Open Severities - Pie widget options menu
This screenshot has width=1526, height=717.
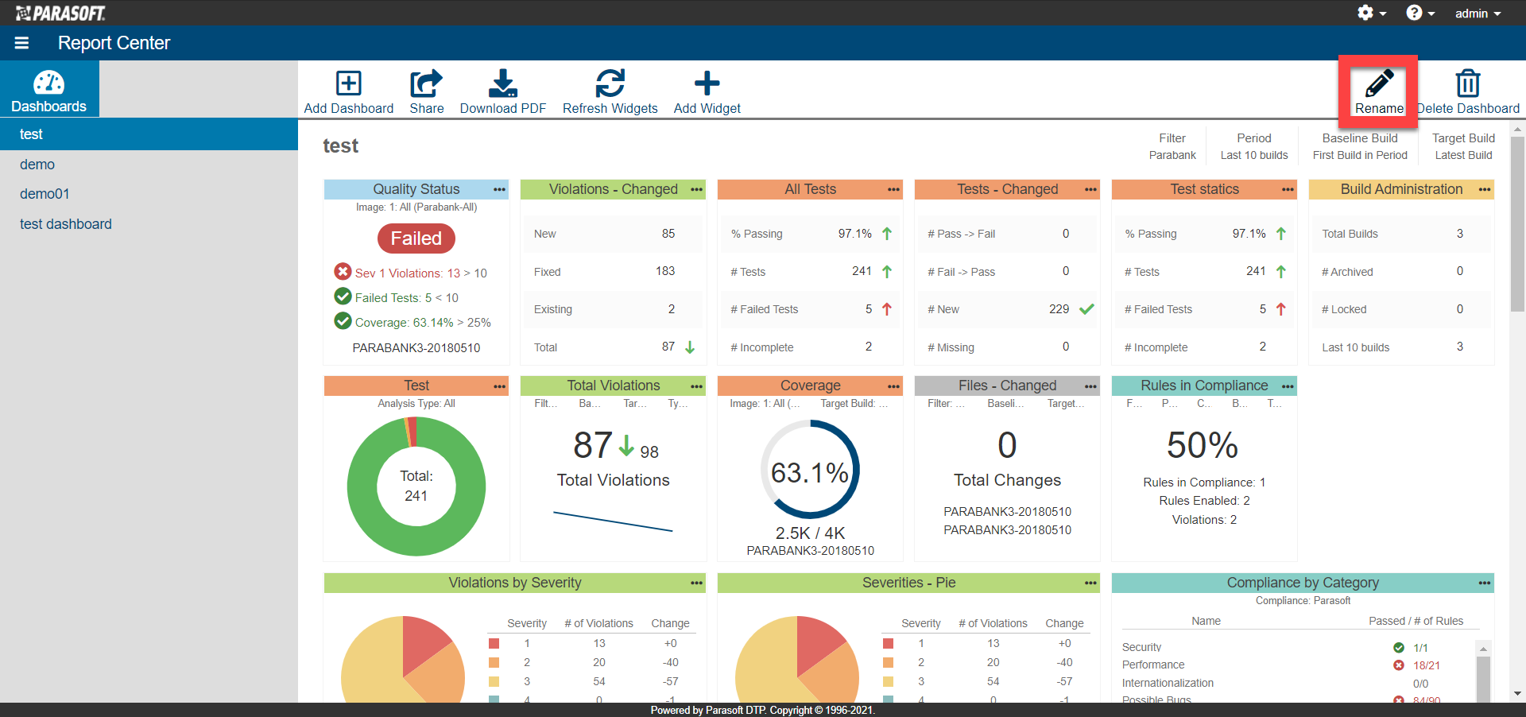(1090, 583)
